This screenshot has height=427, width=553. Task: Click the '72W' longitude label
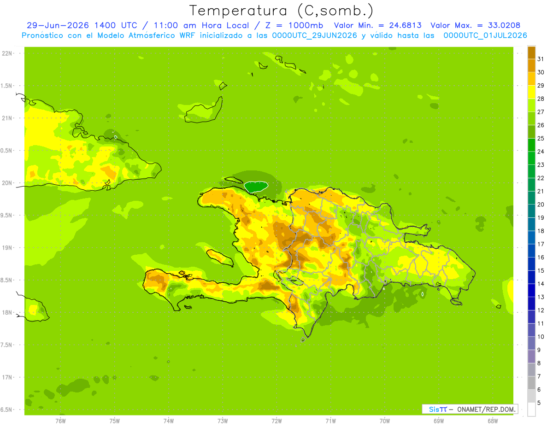tap(276, 421)
